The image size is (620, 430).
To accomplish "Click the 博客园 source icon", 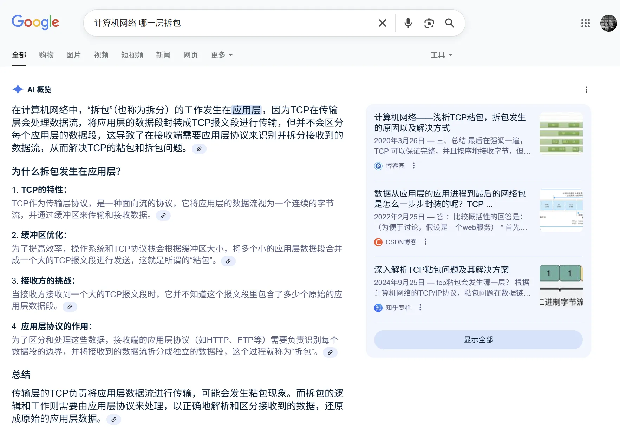I will [x=378, y=166].
